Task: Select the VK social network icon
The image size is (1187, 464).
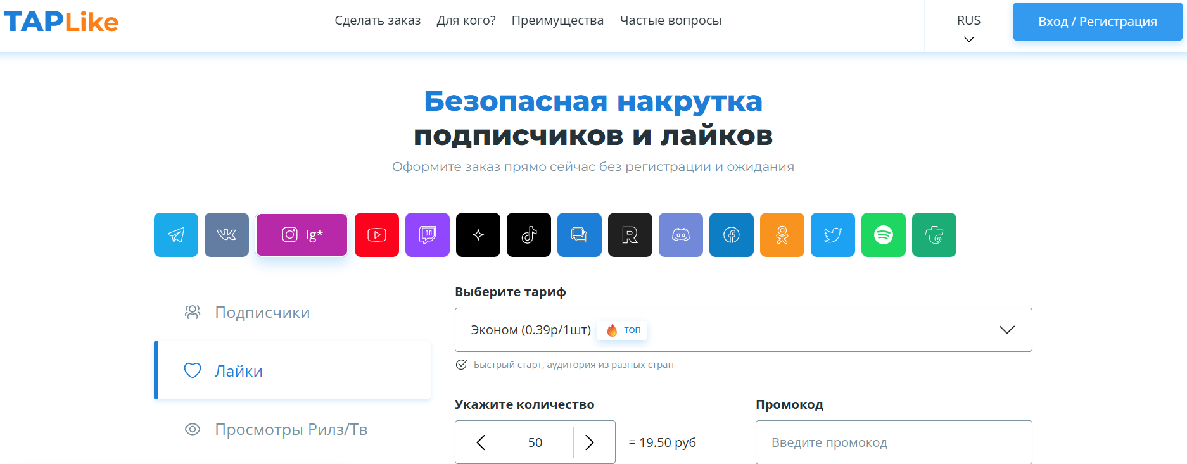Action: (x=227, y=235)
